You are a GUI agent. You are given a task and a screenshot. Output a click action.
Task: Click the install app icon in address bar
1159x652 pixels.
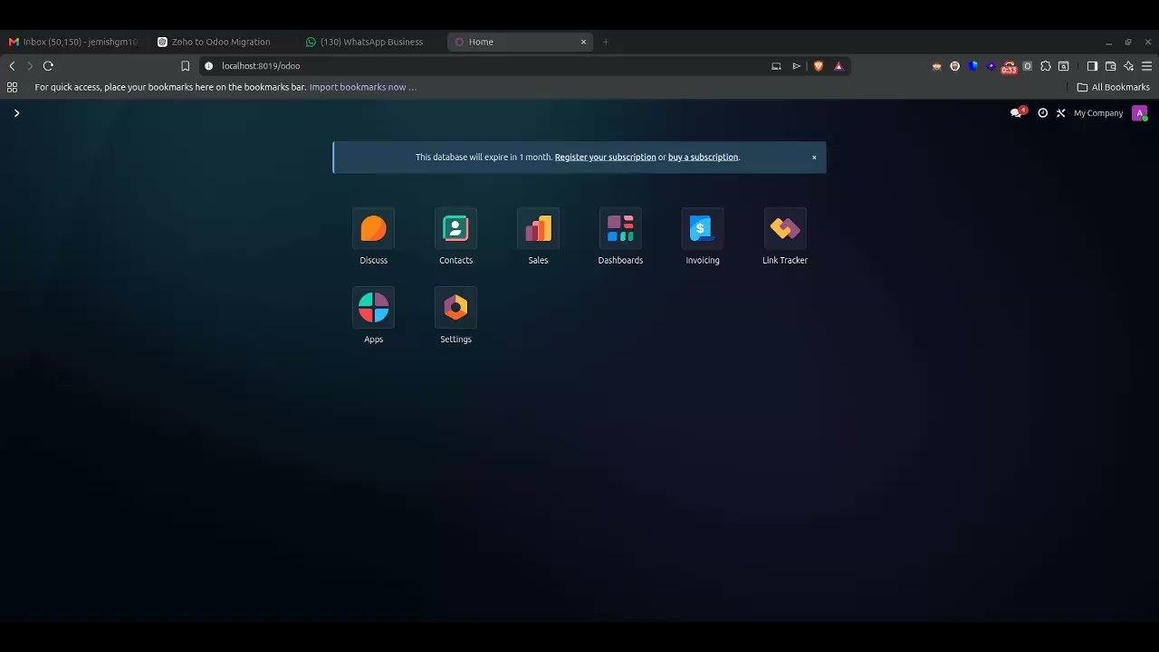pos(776,66)
